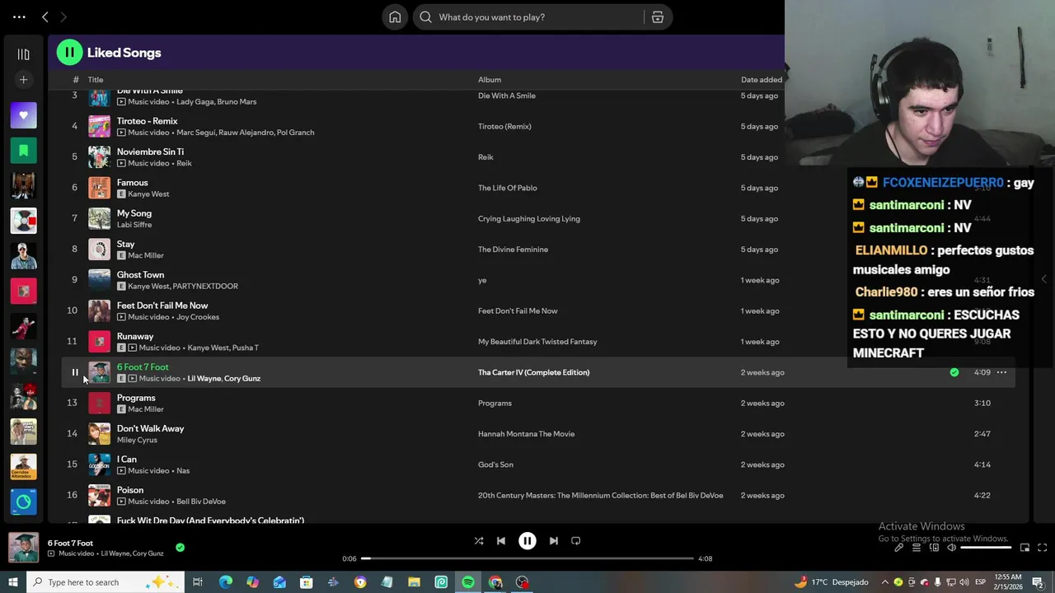Toggle repeat mode
The image size is (1055, 593).
(x=576, y=541)
